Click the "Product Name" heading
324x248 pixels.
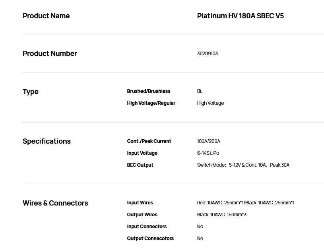(x=46, y=16)
